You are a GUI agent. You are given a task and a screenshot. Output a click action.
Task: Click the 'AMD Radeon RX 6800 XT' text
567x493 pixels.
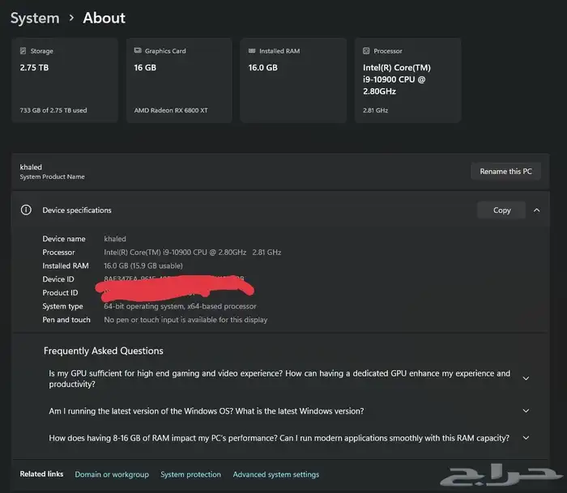coord(171,110)
